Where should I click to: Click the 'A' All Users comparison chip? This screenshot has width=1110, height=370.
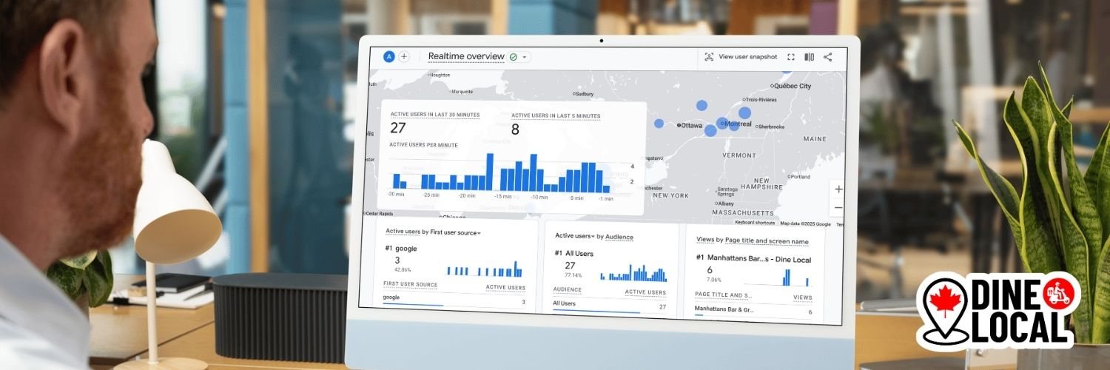(389, 57)
